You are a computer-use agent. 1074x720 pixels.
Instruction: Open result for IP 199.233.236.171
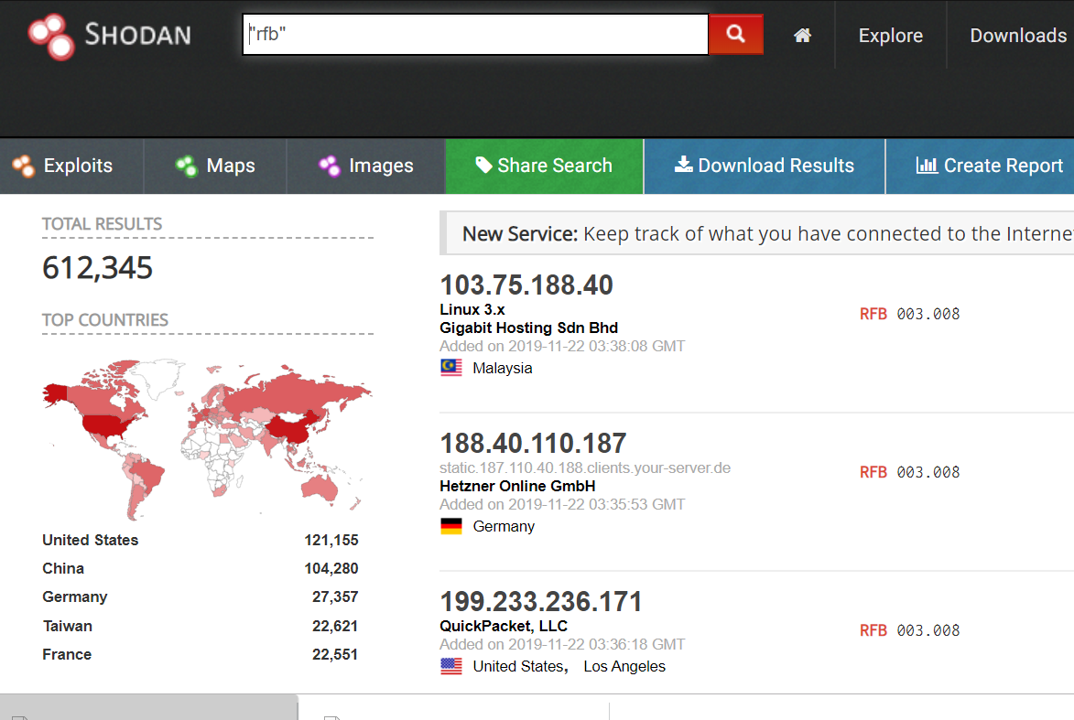coord(541,602)
